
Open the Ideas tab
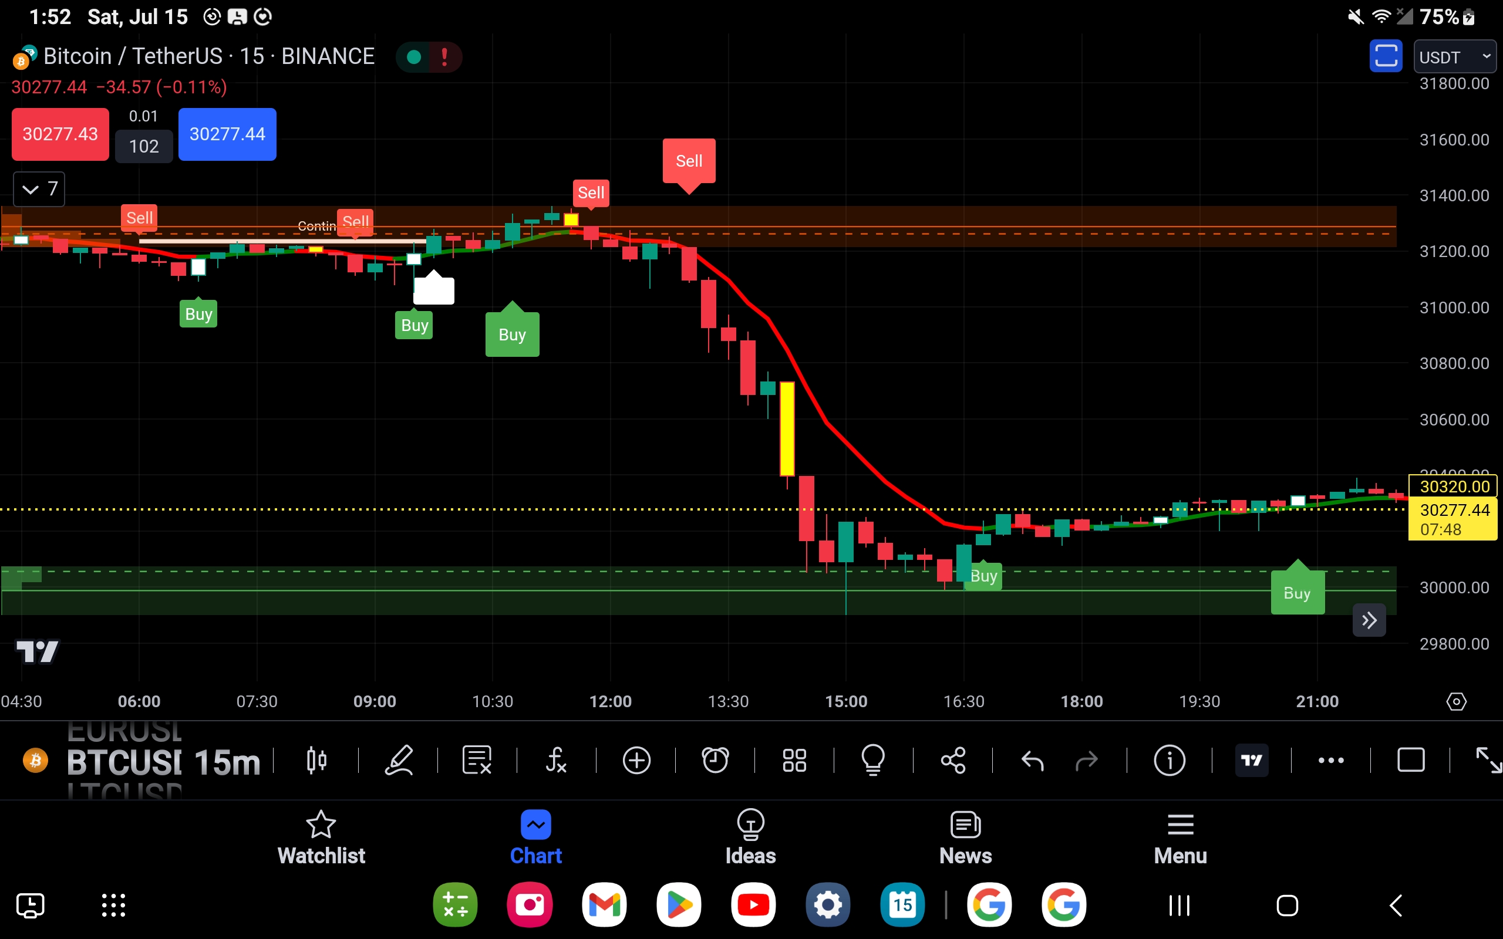[x=750, y=838]
